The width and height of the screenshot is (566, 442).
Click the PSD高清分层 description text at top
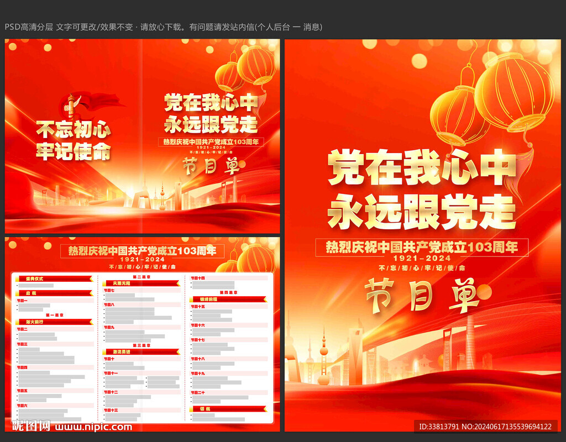point(163,27)
